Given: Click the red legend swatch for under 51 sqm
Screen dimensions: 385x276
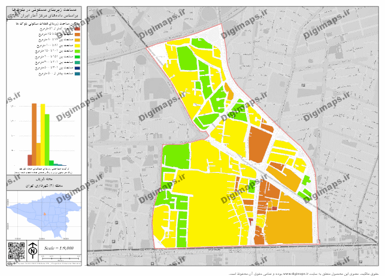Looking at the screenshot, I should tap(77, 28).
